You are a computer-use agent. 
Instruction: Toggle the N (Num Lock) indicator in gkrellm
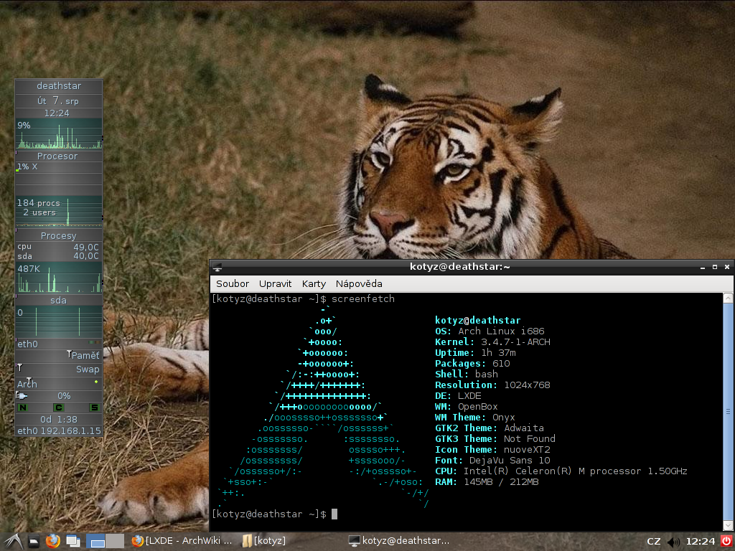22,408
